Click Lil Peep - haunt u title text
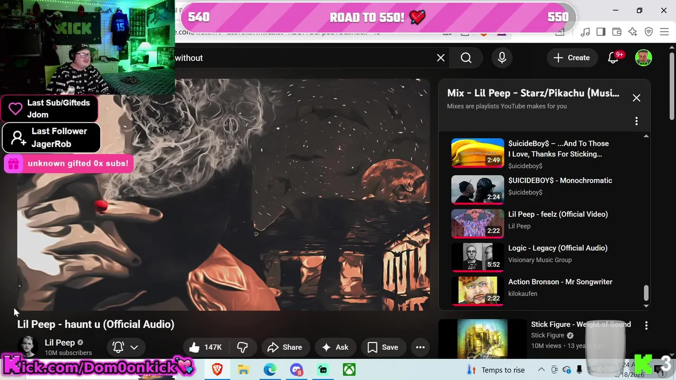The height and width of the screenshot is (380, 676). coord(96,325)
